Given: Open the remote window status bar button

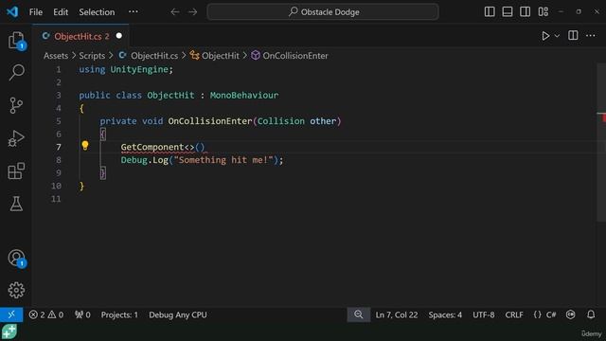Looking at the screenshot, I should point(11,314).
